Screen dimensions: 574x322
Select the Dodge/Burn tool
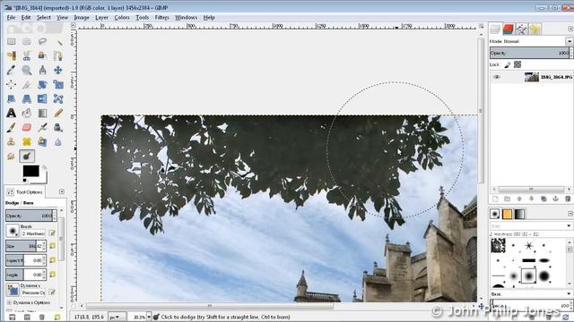click(27, 156)
